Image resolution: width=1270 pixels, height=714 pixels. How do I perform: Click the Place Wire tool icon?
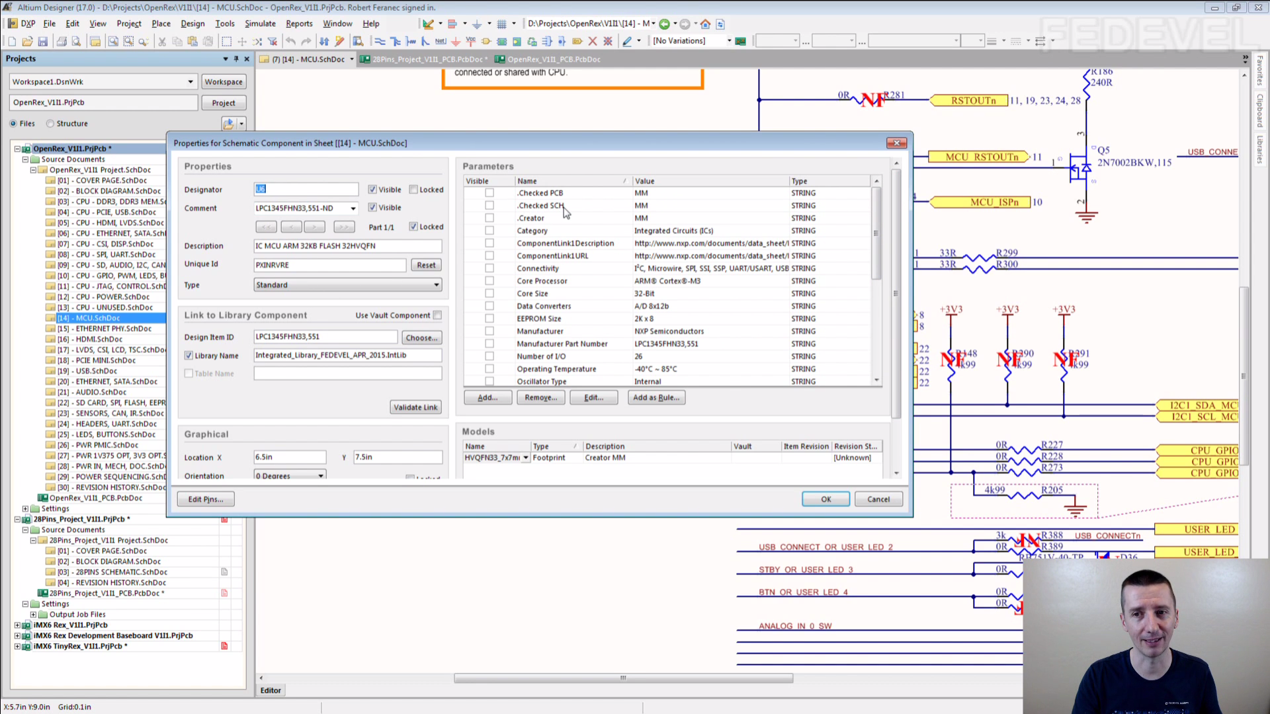coord(380,42)
